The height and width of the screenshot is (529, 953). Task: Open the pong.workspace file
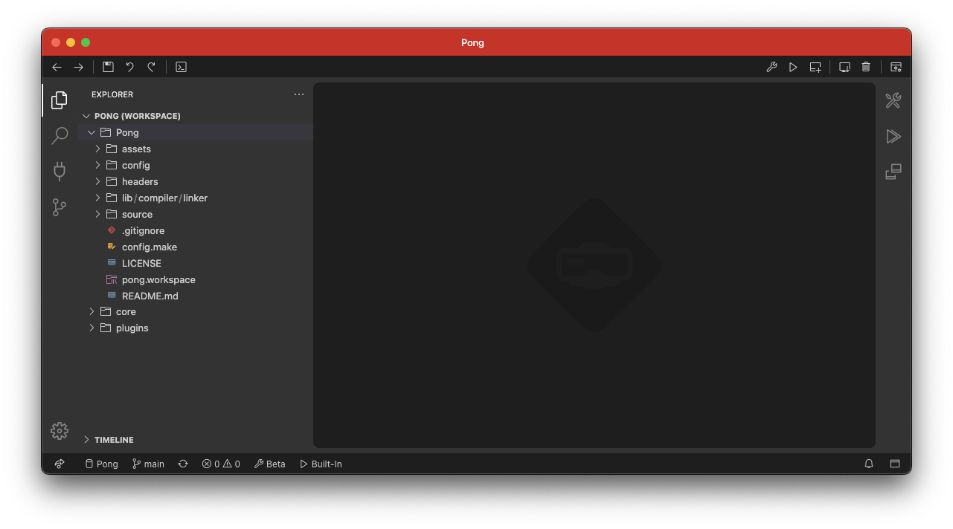(195, 279)
